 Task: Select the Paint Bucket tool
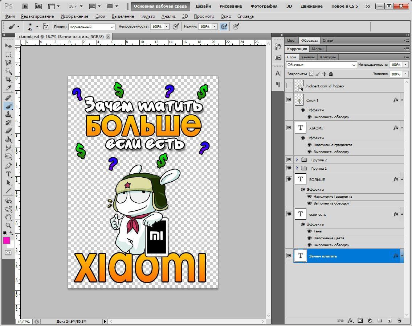click(8, 139)
